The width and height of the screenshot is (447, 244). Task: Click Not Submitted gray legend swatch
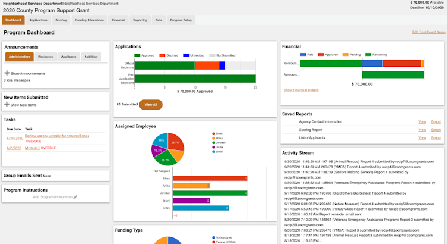[x=212, y=55]
